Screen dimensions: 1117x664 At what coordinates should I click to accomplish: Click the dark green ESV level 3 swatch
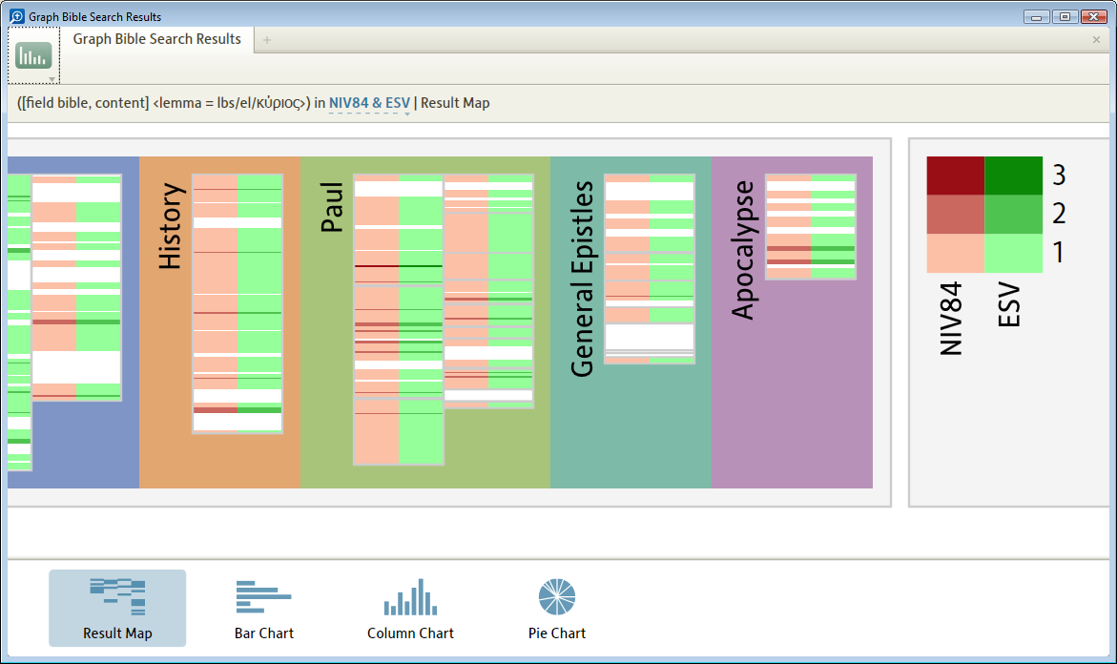pos(1014,176)
